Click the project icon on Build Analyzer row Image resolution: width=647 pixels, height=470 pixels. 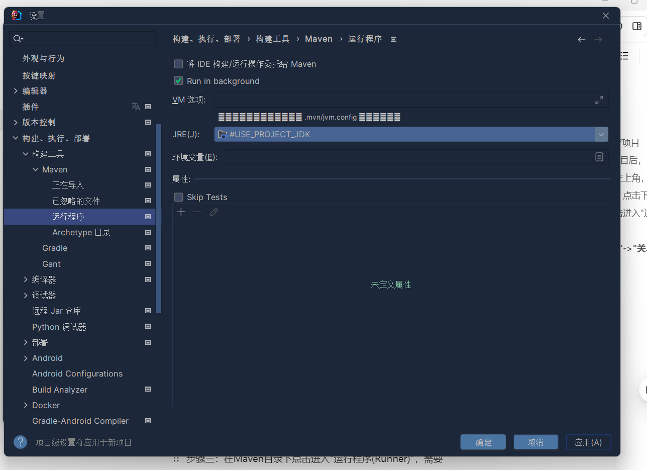(x=148, y=389)
